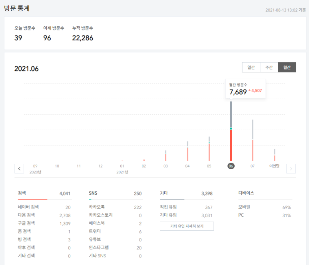Select month 10 on chart axis
309x265 pixels.
tap(57, 166)
